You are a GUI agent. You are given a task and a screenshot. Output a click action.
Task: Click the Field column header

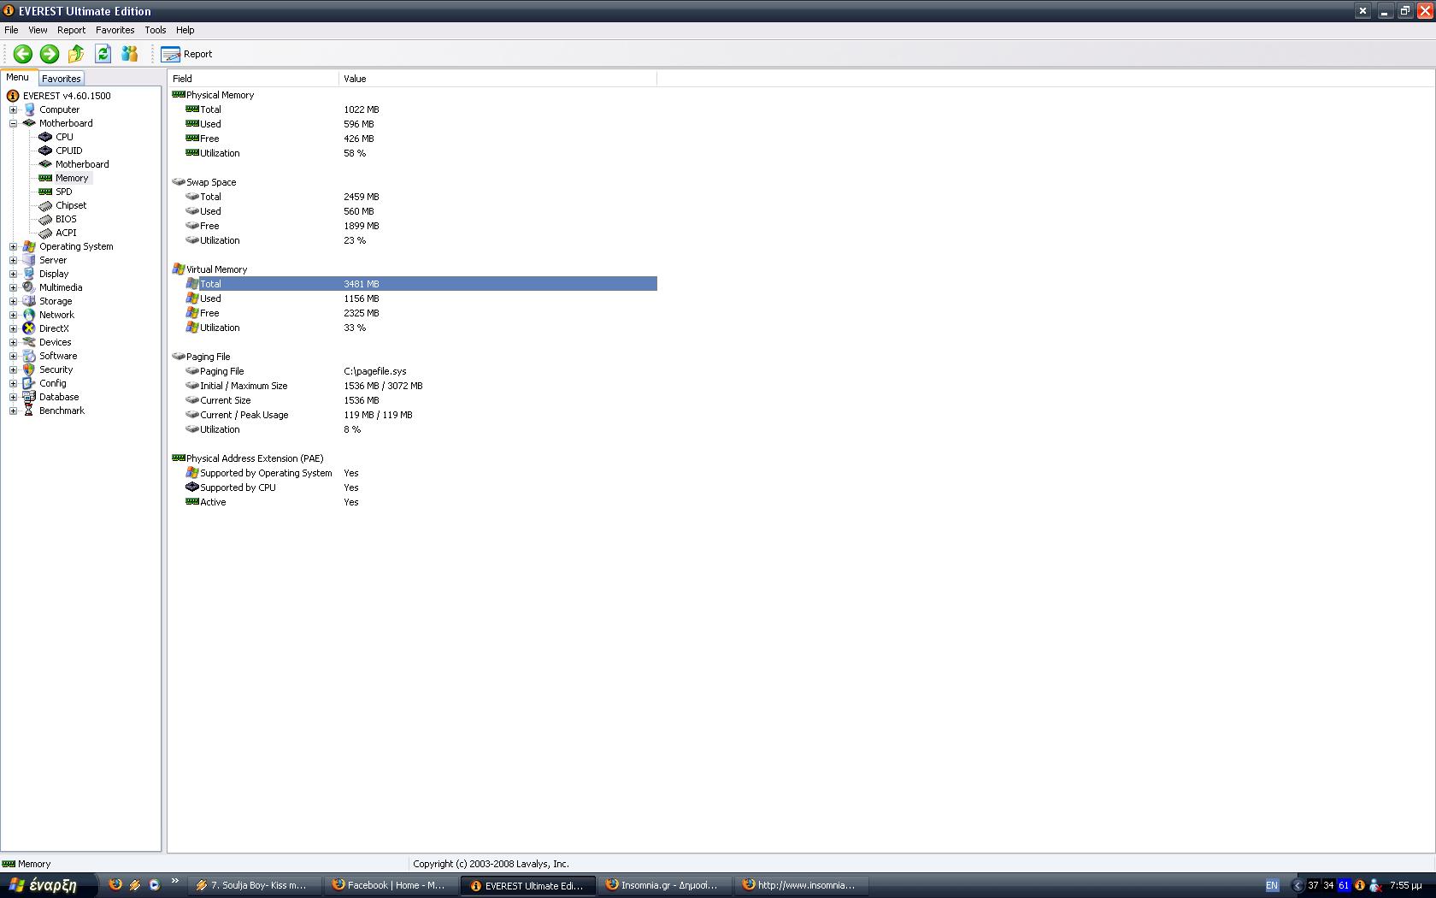[x=253, y=79]
